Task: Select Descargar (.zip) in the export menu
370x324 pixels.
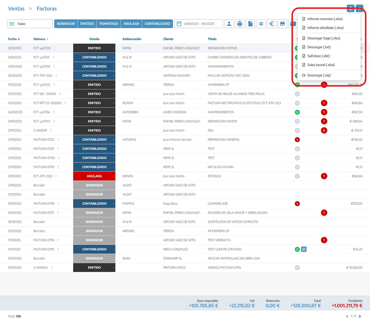Action: coord(329,75)
